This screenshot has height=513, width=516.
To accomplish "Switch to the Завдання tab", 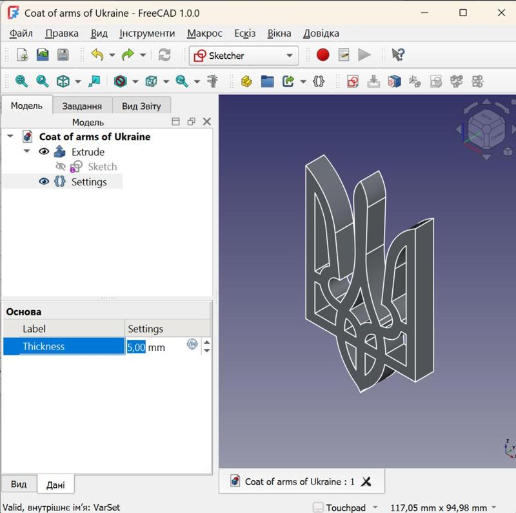I will point(82,106).
